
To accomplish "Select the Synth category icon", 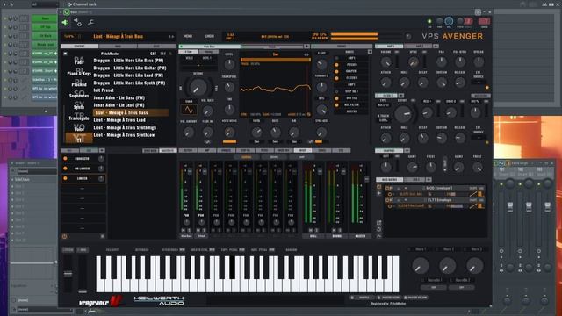I will click(x=79, y=105).
